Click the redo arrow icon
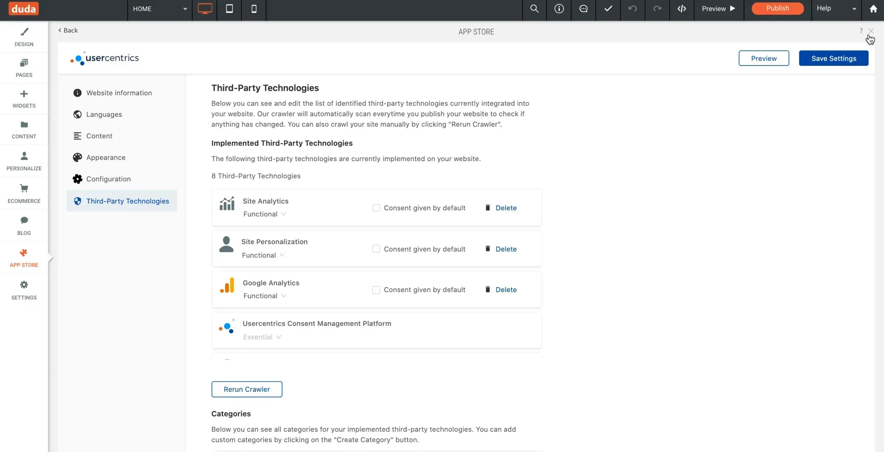The image size is (884, 452). click(657, 9)
